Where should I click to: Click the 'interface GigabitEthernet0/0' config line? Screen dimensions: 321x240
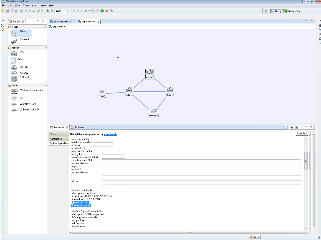point(85,211)
